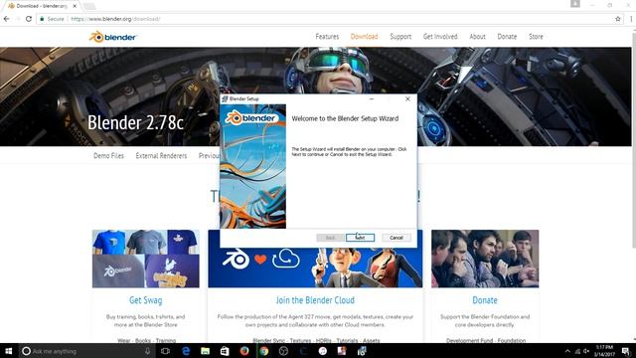
Task: Click the Donate developers photo
Action: point(485,259)
